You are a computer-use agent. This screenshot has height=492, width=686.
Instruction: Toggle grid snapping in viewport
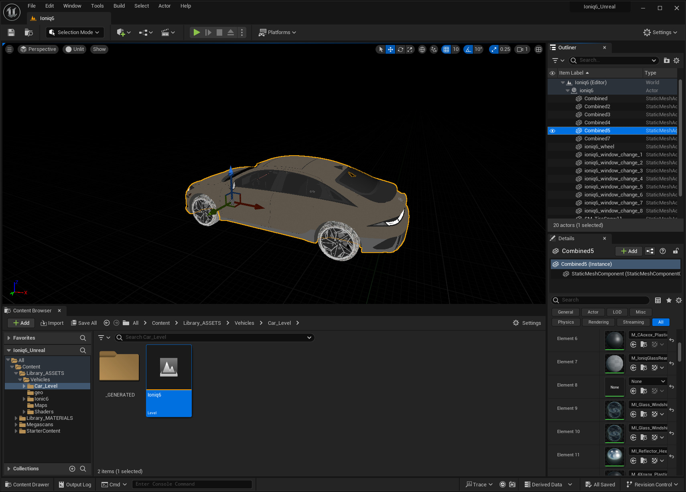446,49
